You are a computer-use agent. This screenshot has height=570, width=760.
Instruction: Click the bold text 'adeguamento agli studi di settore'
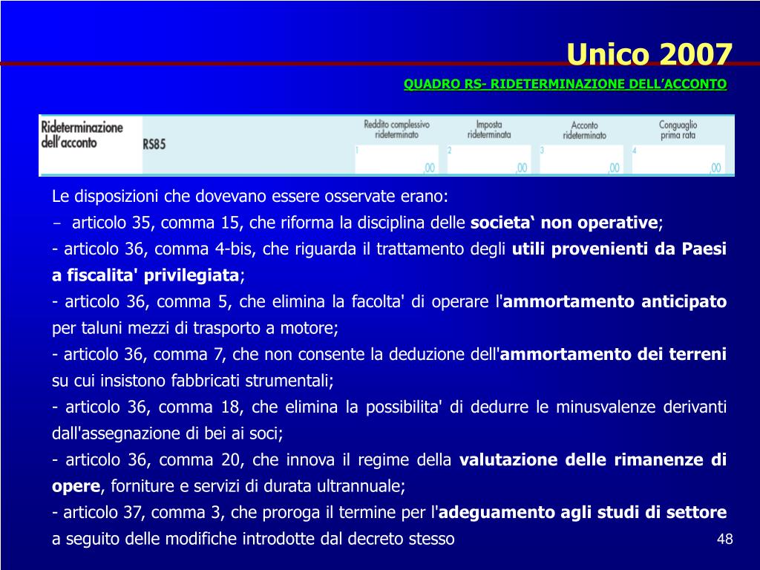coord(583,512)
